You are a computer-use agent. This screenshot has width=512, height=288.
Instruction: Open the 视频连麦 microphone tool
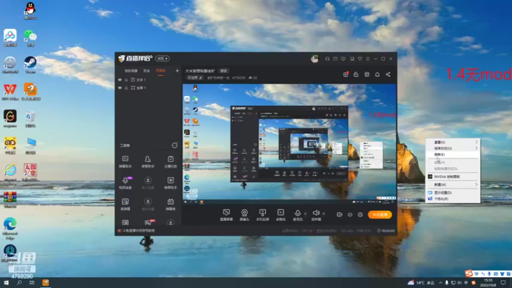point(125,182)
